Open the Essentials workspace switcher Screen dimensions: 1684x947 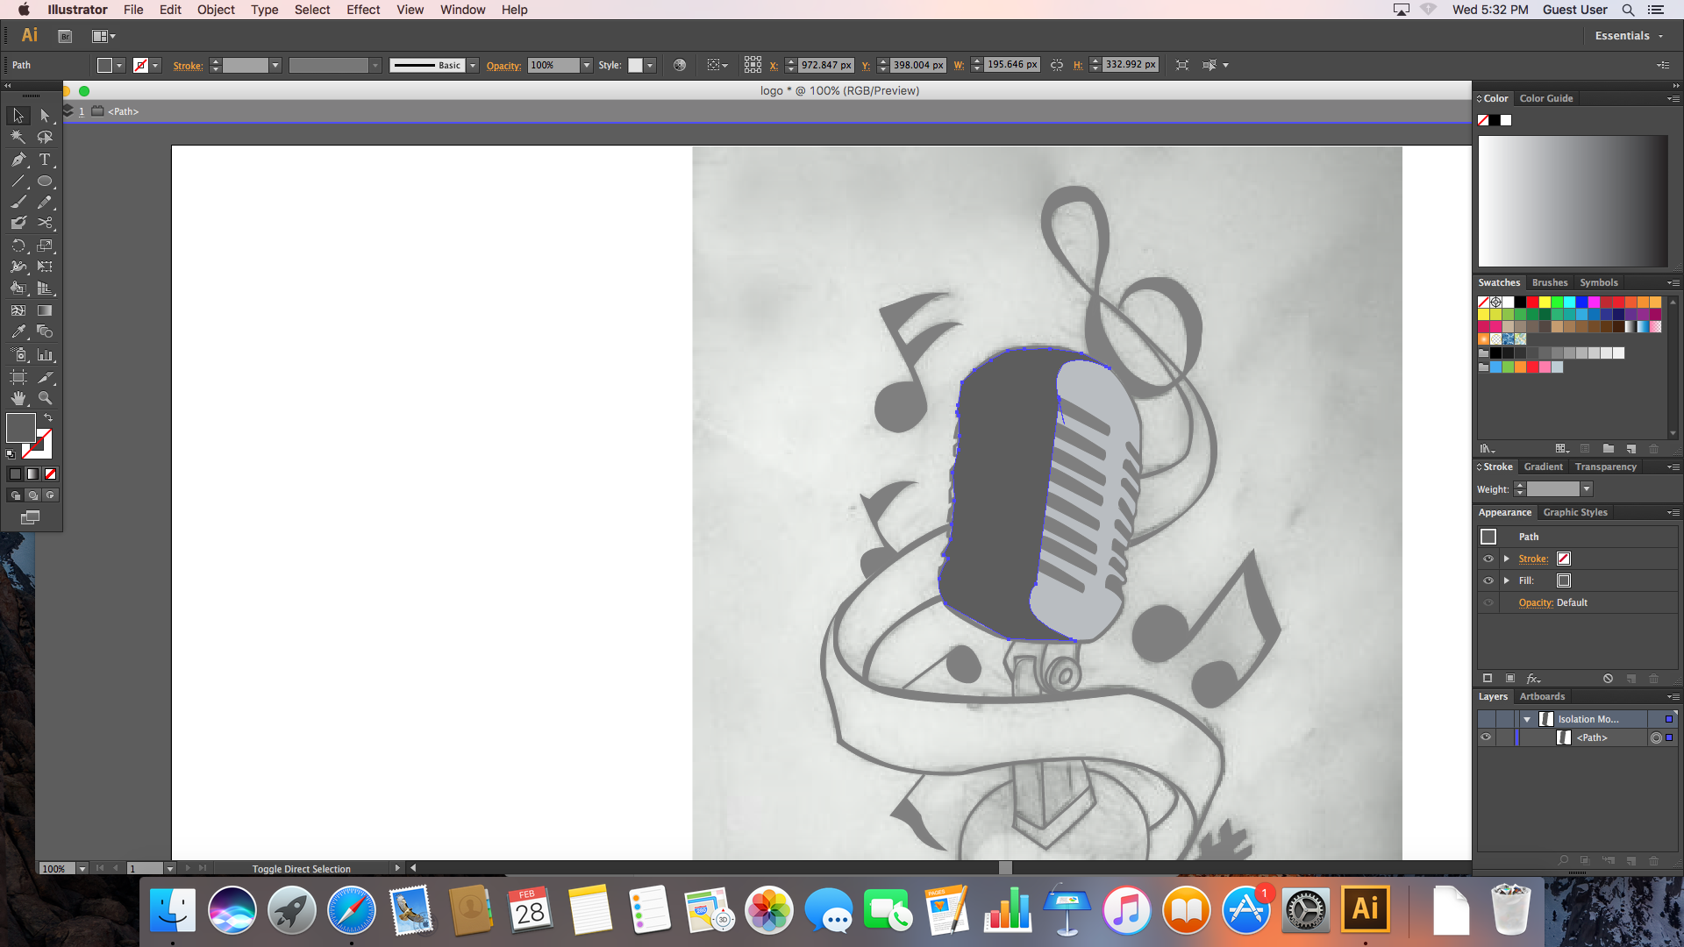point(1629,36)
